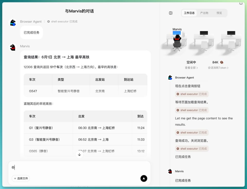Open Browser Agent avatar in chat
Image resolution: width=247 pixels, height=189 pixels.
(x=13, y=23)
